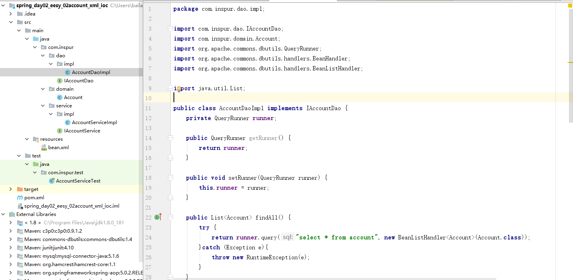This screenshot has width=573, height=280.
Task: Collapse the src folder
Action: click(x=11, y=22)
